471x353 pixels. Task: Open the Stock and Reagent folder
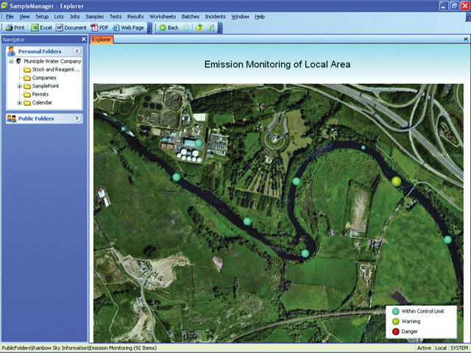[x=54, y=69]
